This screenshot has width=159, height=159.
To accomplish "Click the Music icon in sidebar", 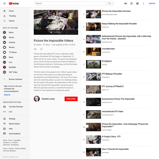I will pos(5,33).
